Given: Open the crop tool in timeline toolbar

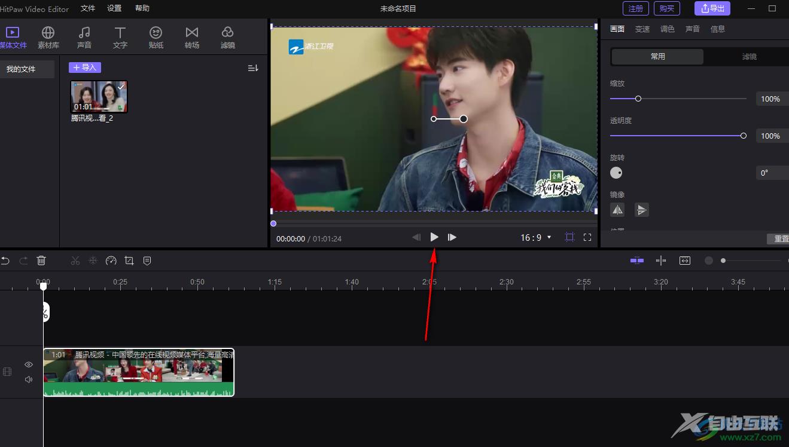Looking at the screenshot, I should coord(129,261).
